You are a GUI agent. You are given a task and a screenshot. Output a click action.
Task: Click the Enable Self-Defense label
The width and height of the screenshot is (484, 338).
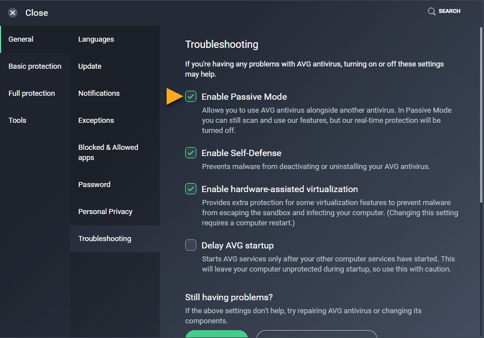[x=241, y=153]
